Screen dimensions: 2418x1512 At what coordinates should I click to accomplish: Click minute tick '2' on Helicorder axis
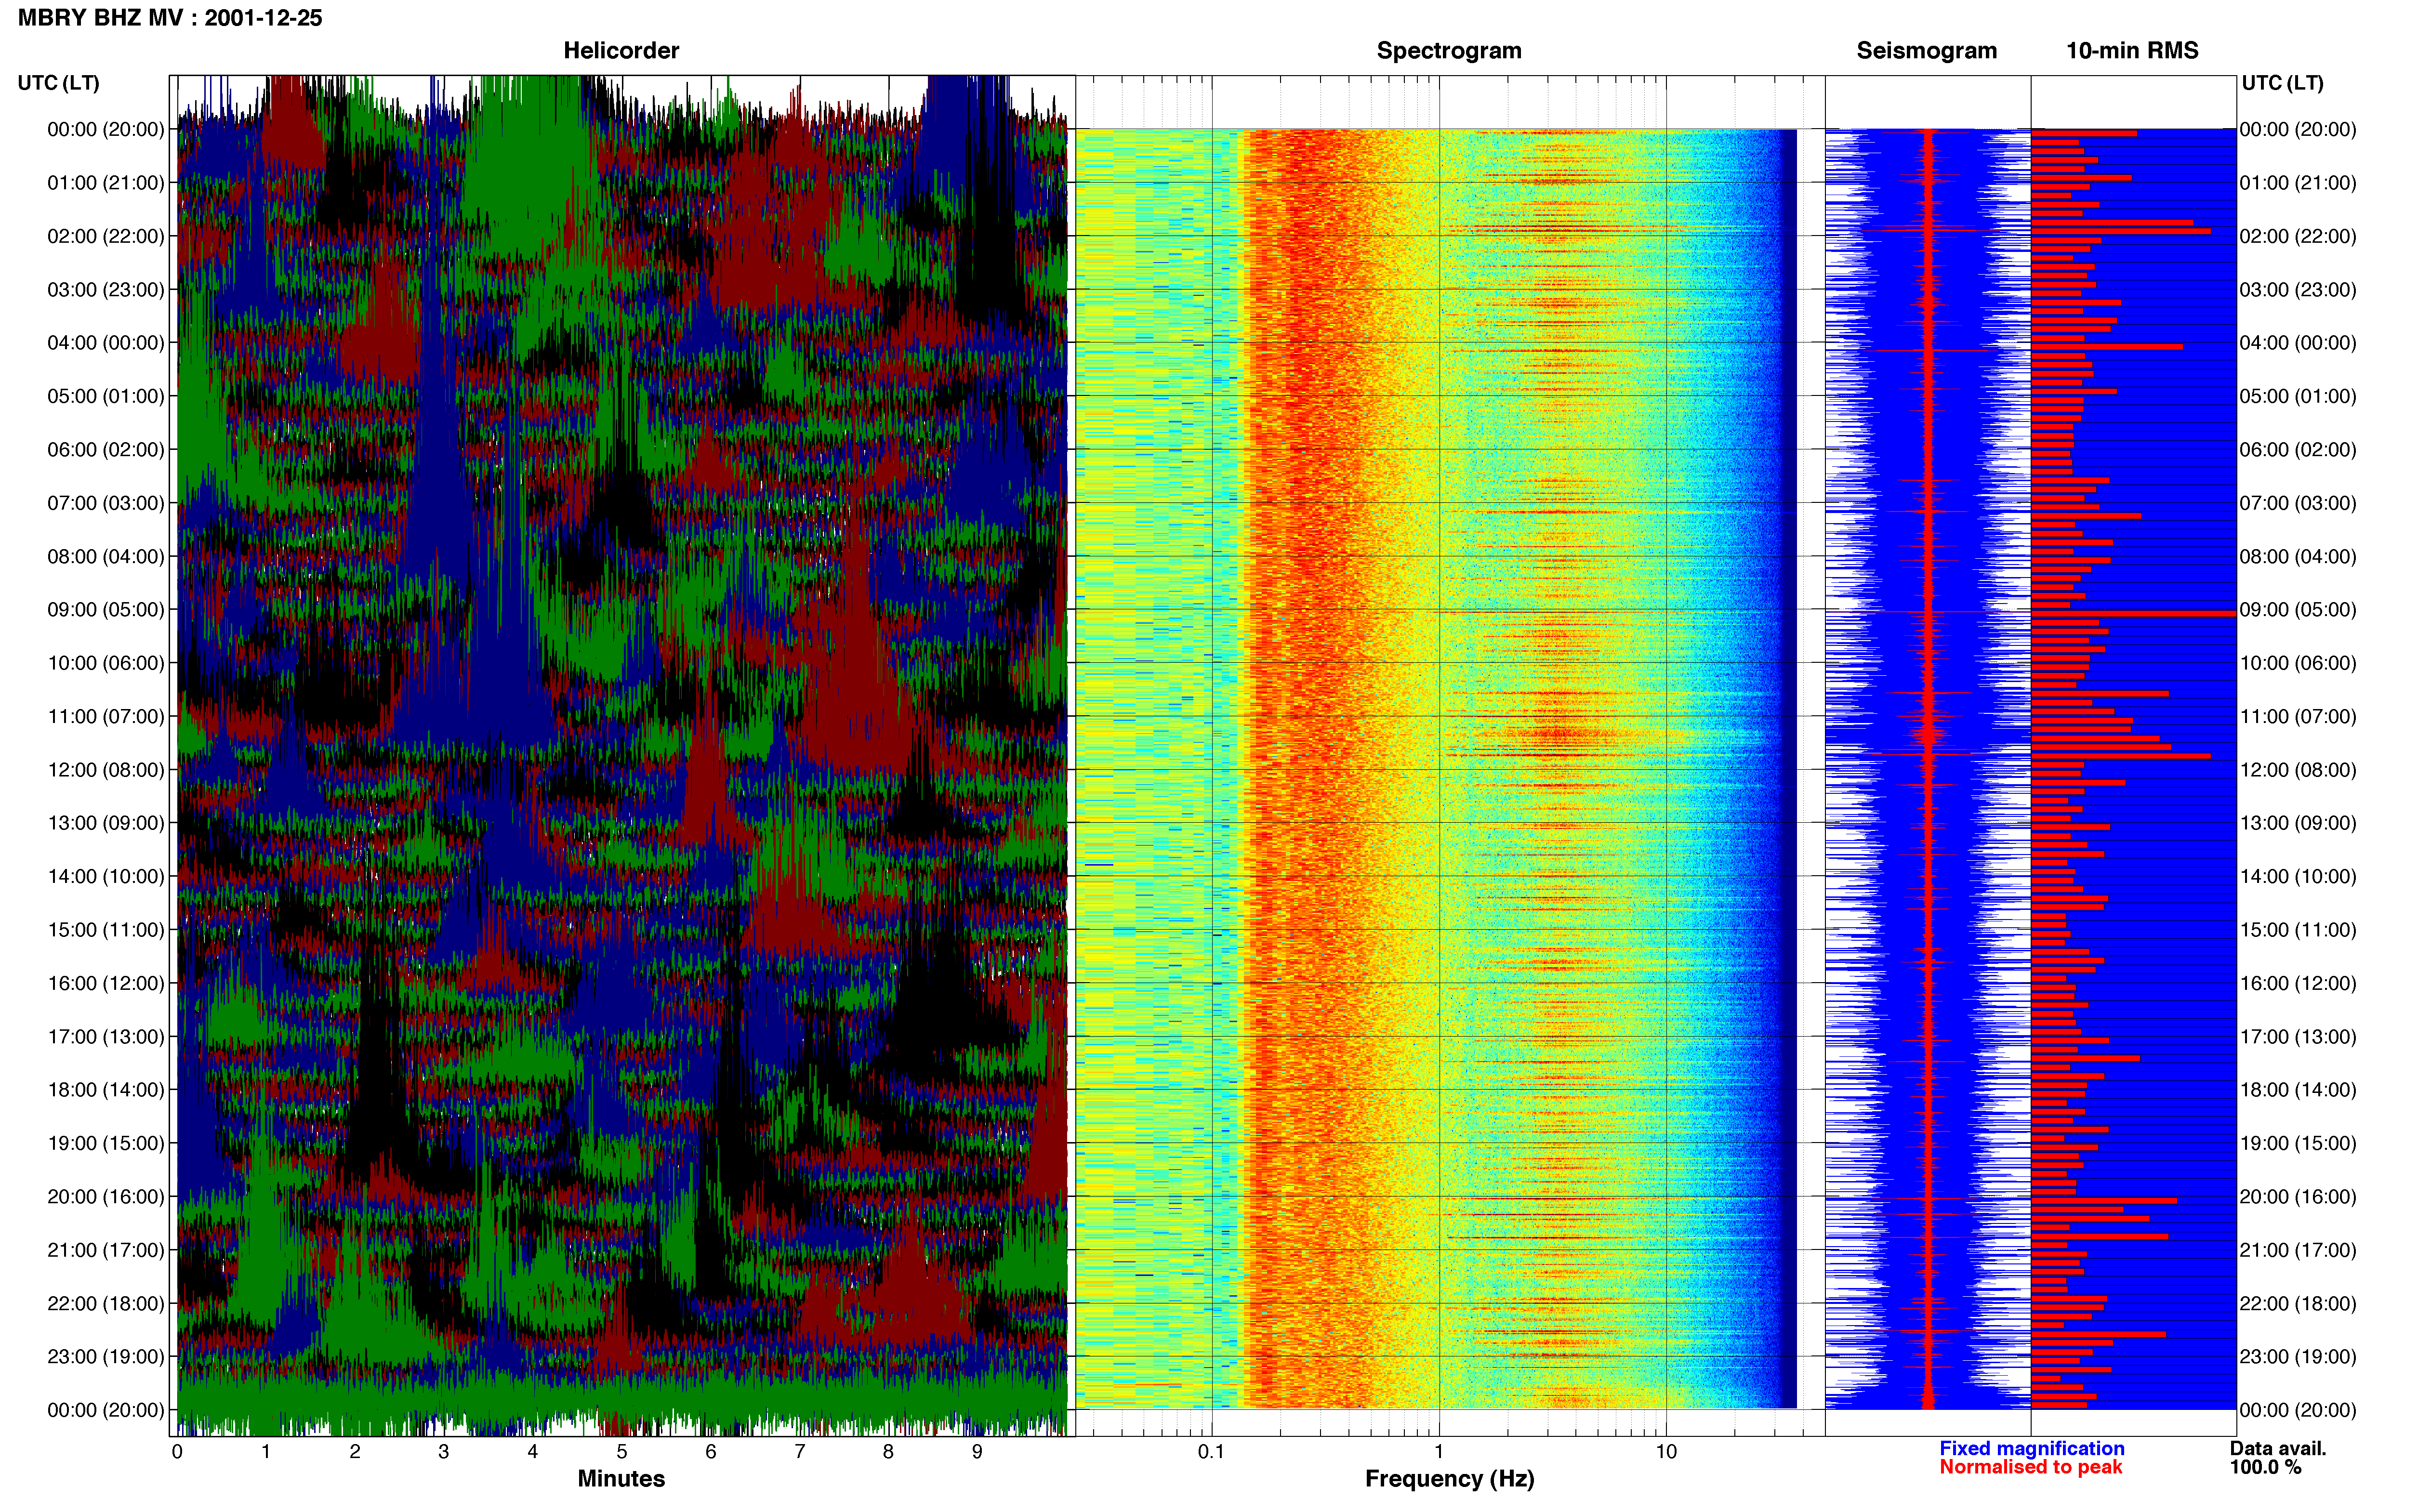point(355,1452)
